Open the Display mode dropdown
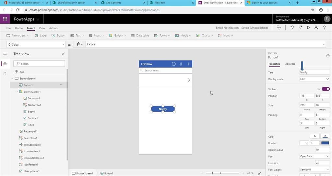Screen dimensions: 332x176 314,79
